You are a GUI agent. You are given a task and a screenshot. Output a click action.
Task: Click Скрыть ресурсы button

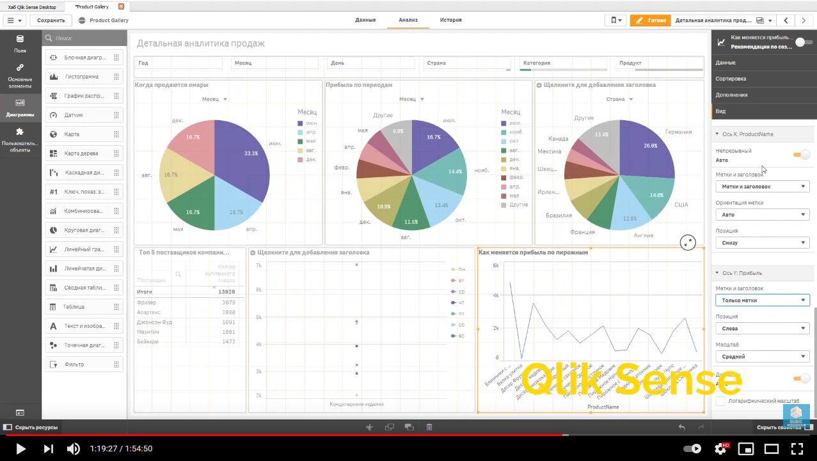31,427
